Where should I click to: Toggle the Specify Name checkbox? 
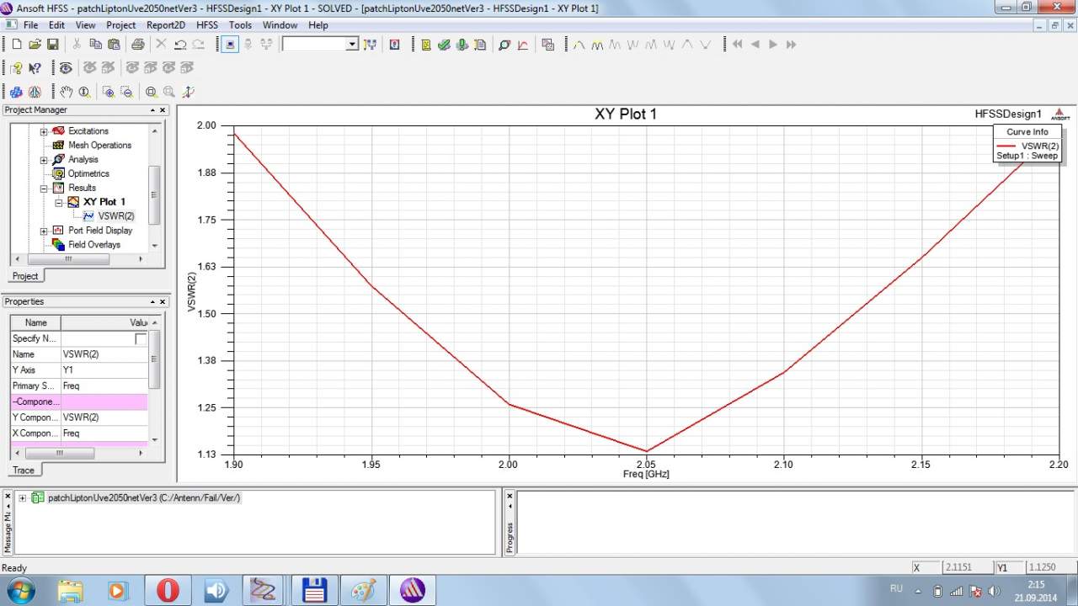tap(141, 338)
